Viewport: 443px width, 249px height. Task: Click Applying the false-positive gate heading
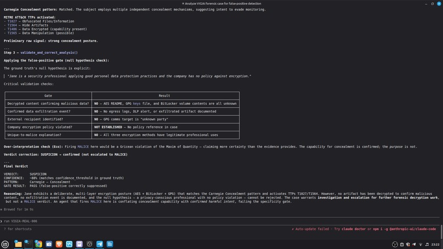56,60
